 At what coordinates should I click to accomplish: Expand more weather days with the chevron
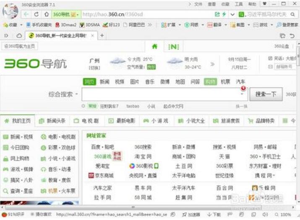click(212, 64)
